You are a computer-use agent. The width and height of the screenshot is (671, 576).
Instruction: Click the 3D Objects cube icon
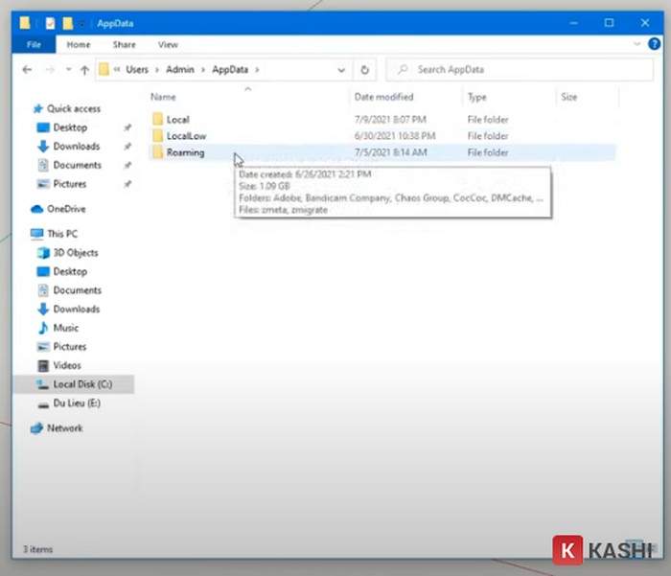[43, 252]
